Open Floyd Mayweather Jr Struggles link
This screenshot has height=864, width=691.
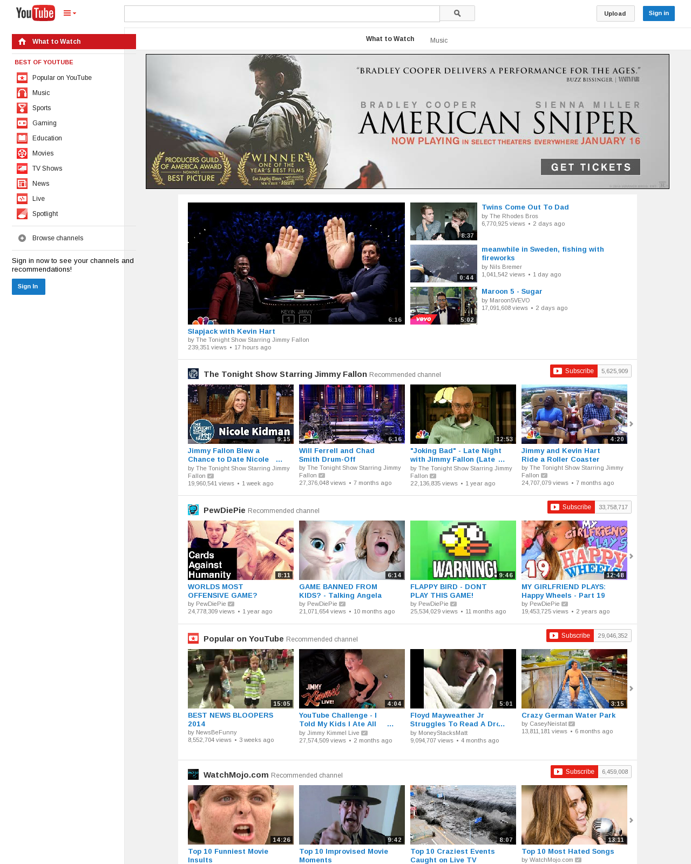tap(457, 720)
